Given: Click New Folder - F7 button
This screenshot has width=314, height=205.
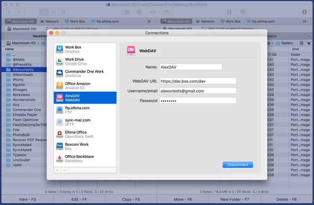Looking at the screenshot, I should tap(235, 199).
